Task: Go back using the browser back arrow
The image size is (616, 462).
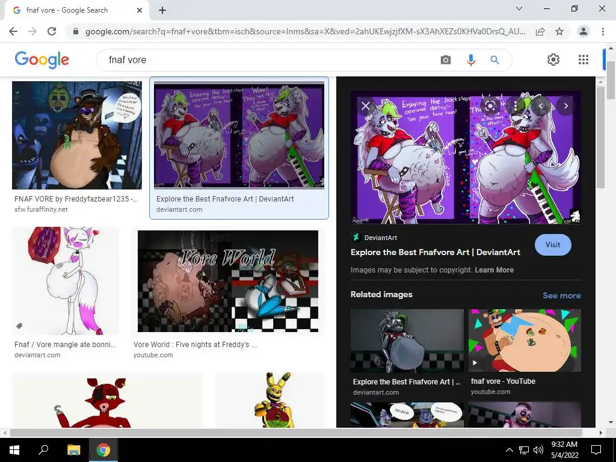Action: [13, 31]
